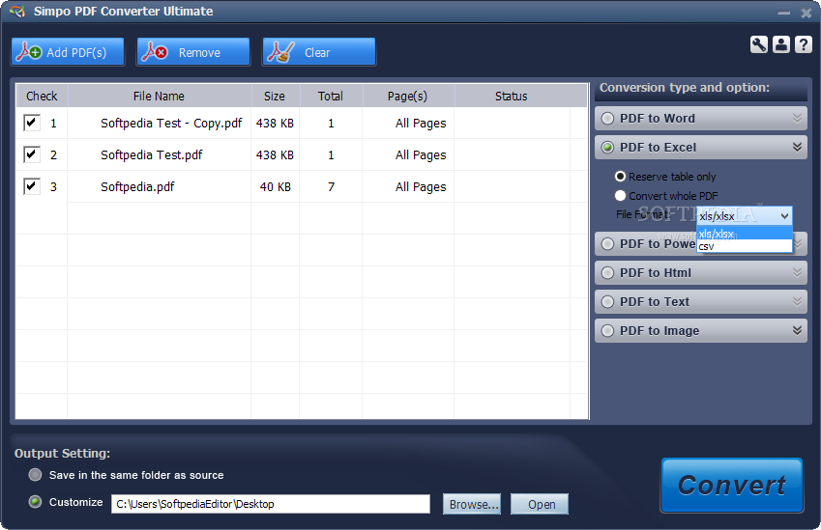Open the user registration icon
821x530 pixels.
[x=780, y=45]
